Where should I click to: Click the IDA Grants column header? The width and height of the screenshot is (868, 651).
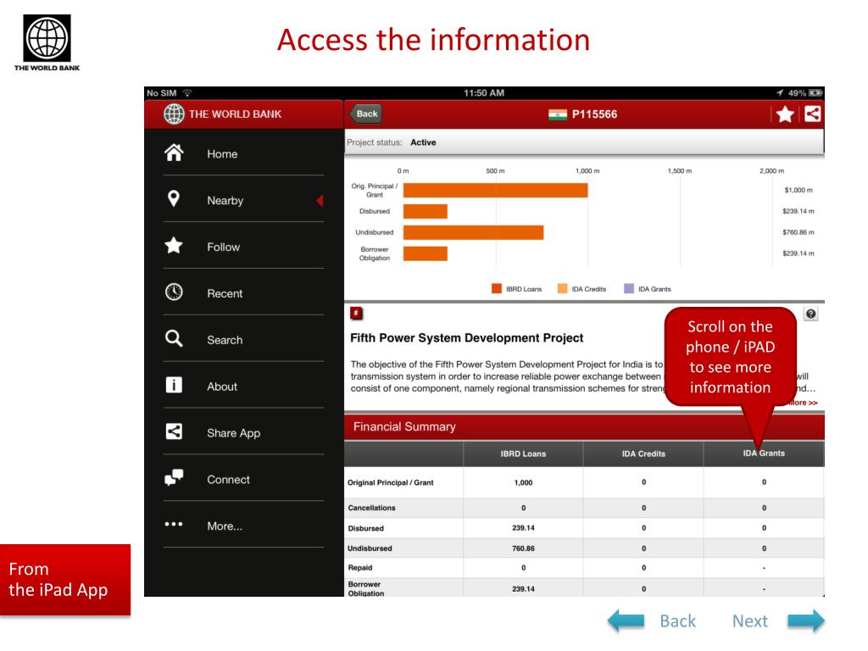pyautogui.click(x=764, y=453)
